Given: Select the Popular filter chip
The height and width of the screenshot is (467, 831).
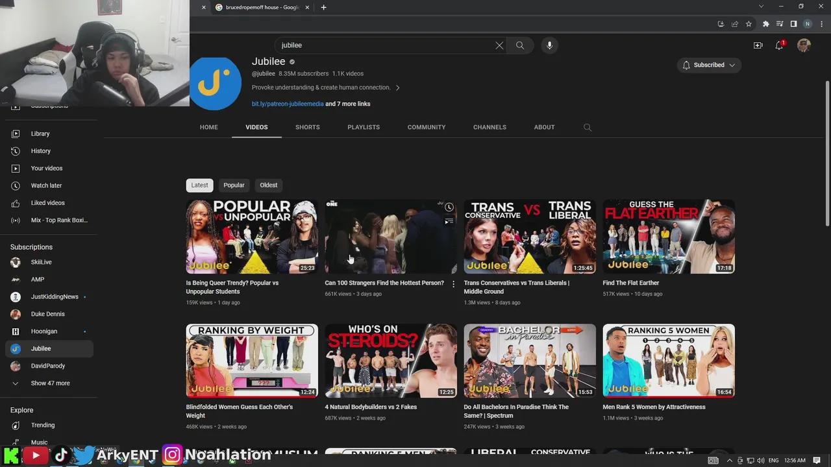Looking at the screenshot, I should (234, 185).
